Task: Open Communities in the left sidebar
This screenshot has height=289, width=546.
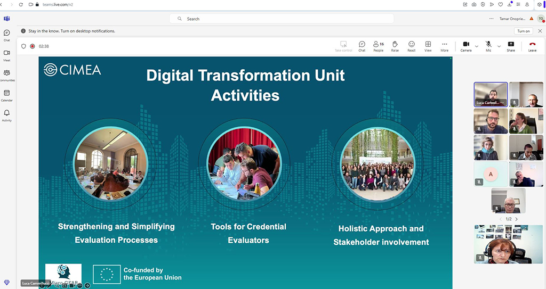Action: 7,75
